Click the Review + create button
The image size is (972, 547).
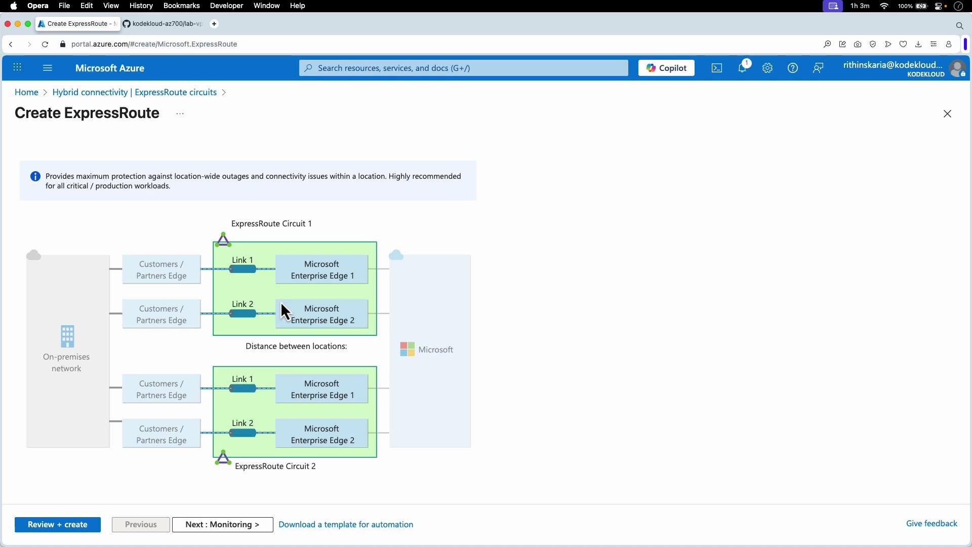click(58, 525)
